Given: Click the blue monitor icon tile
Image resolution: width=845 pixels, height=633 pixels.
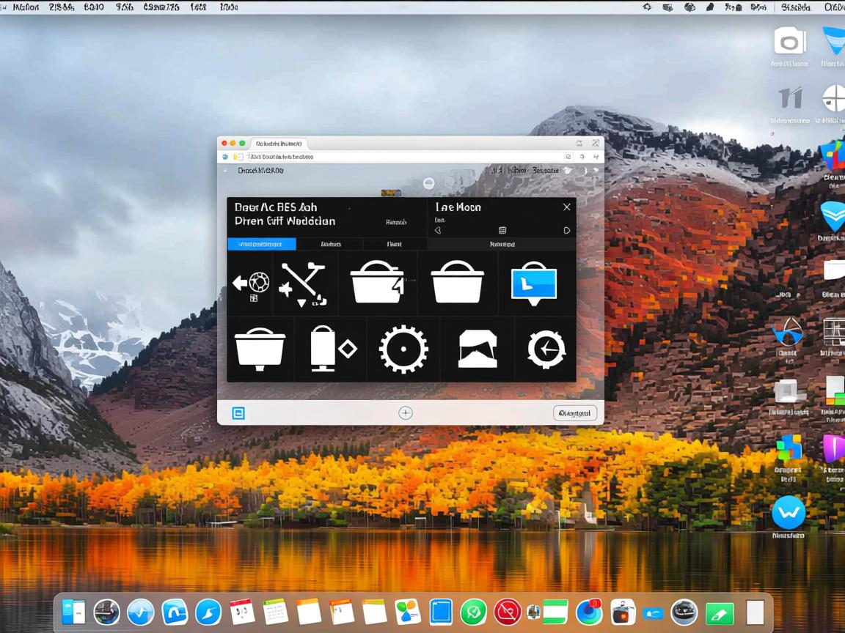Looking at the screenshot, I should (x=533, y=283).
